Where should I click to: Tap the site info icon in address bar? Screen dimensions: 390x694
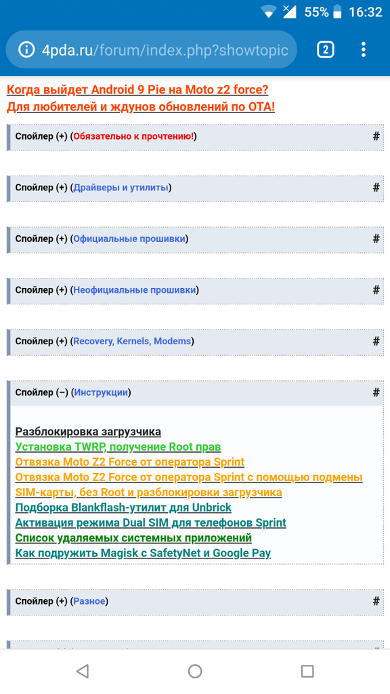26,49
